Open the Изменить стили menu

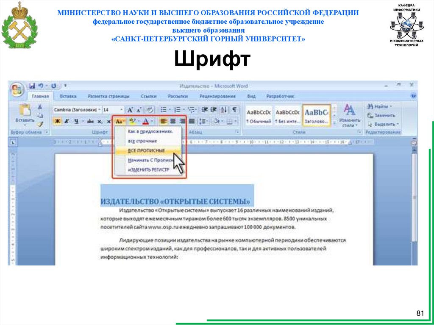[350, 116]
